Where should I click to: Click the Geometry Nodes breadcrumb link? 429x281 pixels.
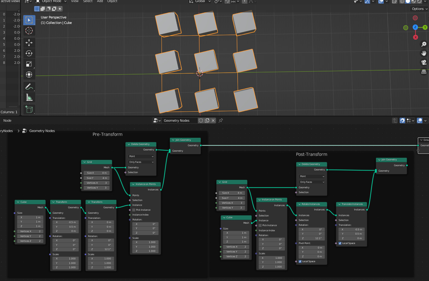(42, 131)
